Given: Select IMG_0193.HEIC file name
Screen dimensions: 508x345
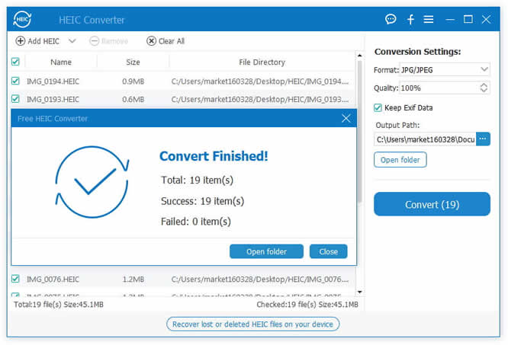Looking at the screenshot, I should pos(53,100).
